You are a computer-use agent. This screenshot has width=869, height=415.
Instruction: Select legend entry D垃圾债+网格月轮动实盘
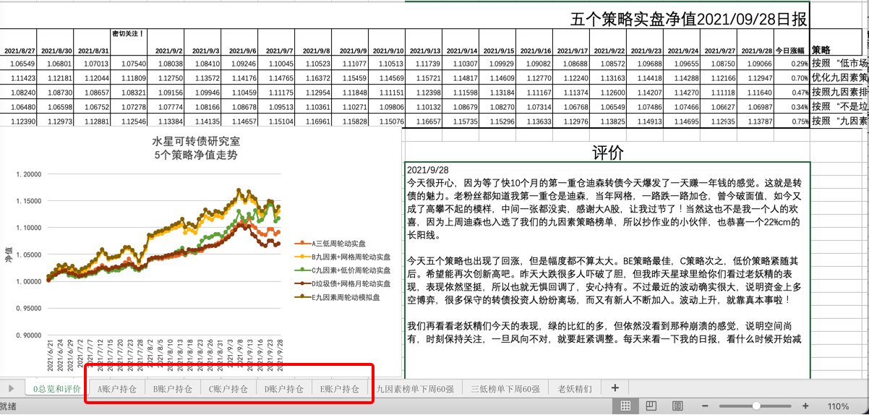coord(344,283)
